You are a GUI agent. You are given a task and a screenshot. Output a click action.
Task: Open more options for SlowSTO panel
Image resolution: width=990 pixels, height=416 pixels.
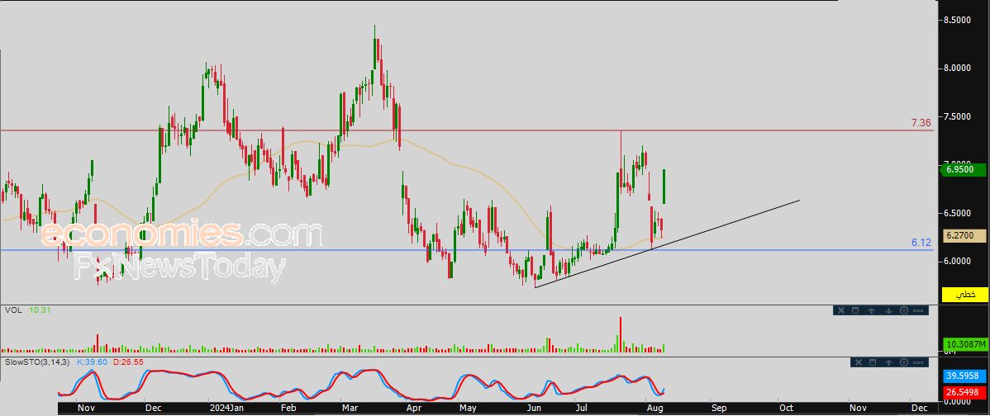pos(918,362)
